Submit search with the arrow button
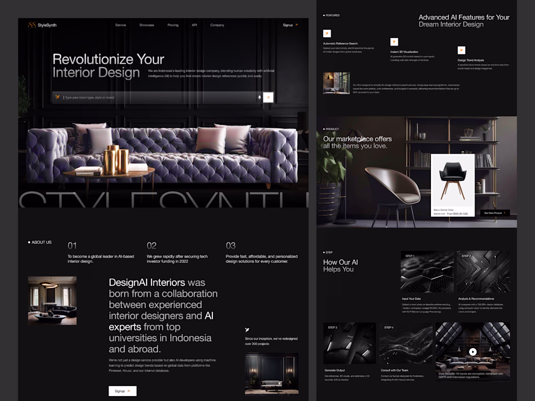Image resolution: width=535 pixels, height=401 pixels. click(x=268, y=98)
